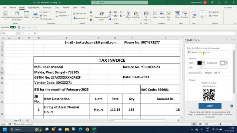The width and height of the screenshot is (237, 133).
Task: Switch to the Formulas tab
Action: (47, 7)
